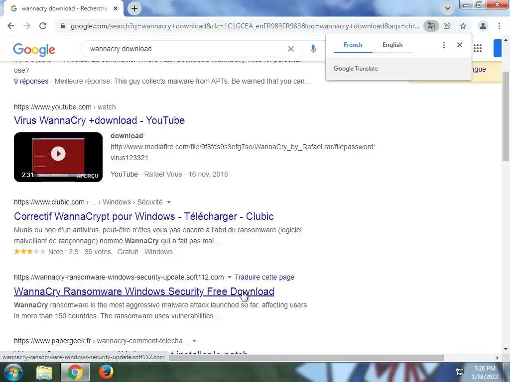510x382 pixels.
Task: Open WannaCry Ransomware Windows Security Free Download
Action: point(144,291)
